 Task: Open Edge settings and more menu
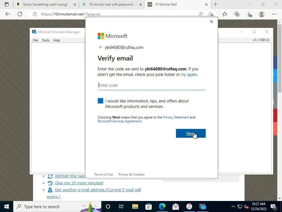coord(274,14)
